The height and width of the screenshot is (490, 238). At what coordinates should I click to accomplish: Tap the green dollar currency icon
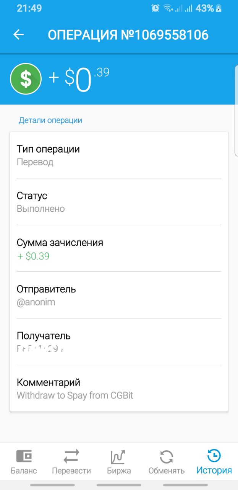pos(26,78)
